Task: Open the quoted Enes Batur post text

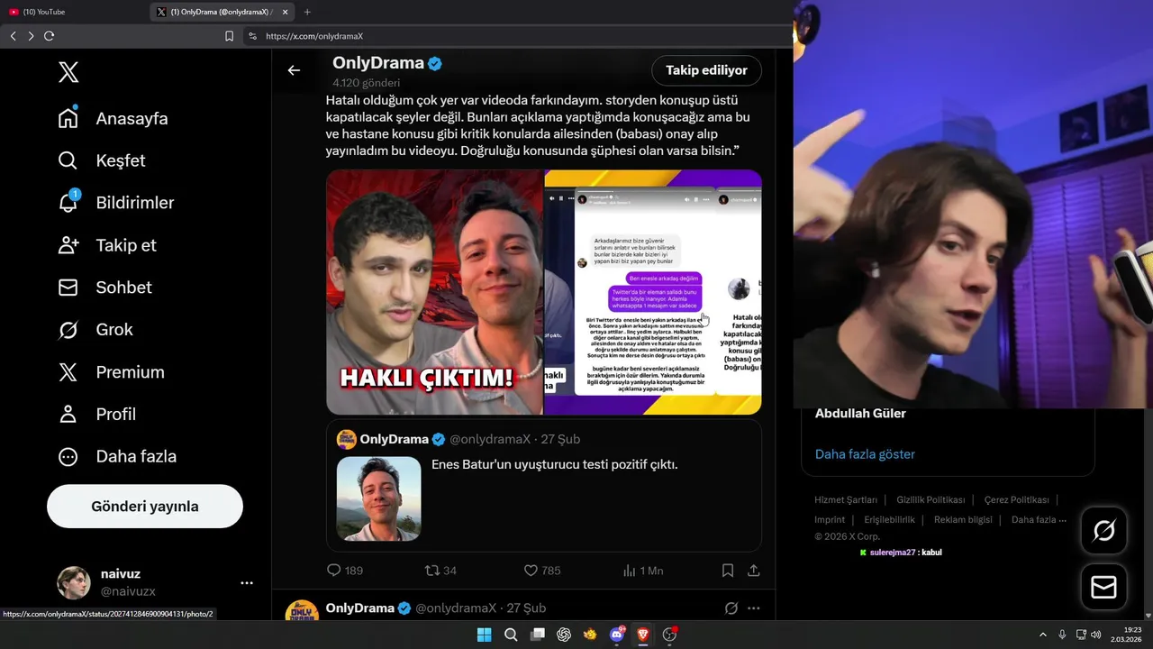Action: (554, 464)
